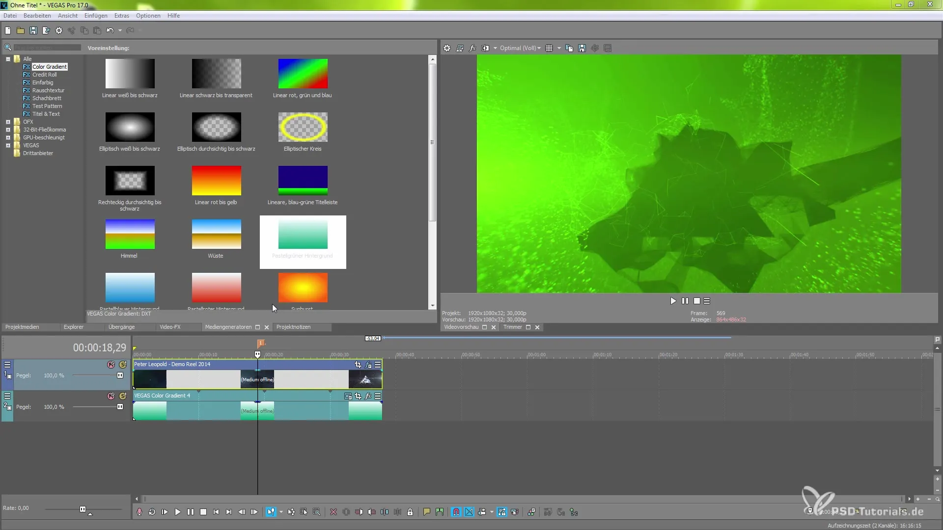Play the timeline from the transport bar
Viewport: 943px width, 530px height.
pyautogui.click(x=178, y=512)
